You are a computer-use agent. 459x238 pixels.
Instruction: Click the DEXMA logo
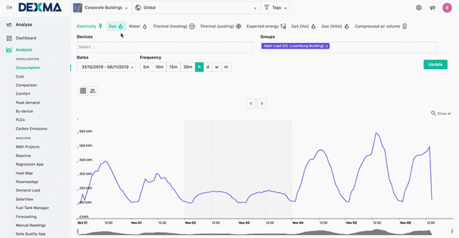pyautogui.click(x=40, y=8)
